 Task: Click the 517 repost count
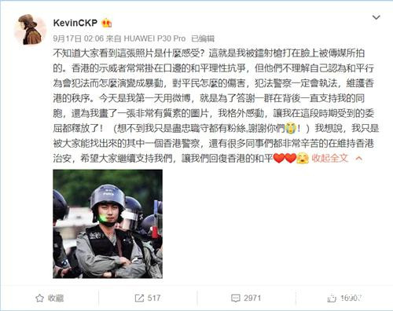(154, 298)
